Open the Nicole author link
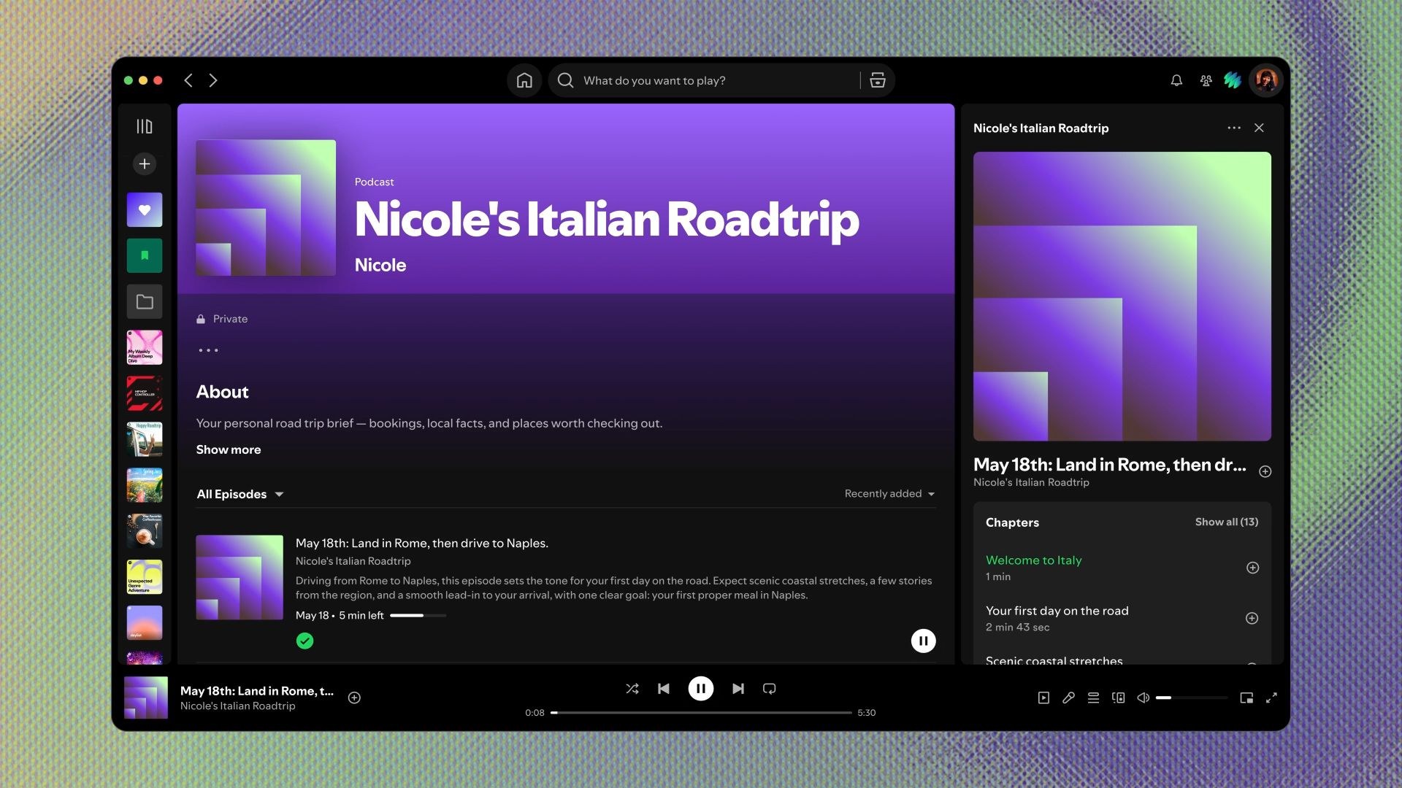 [x=380, y=265]
